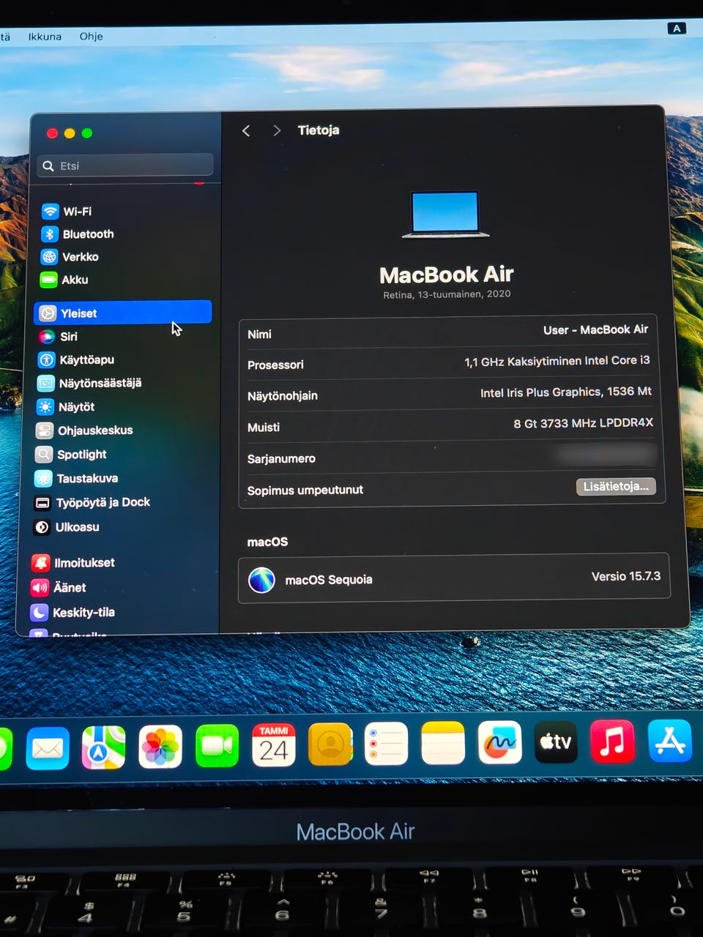
Task: Click the Sarjanumero row
Action: 452,458
